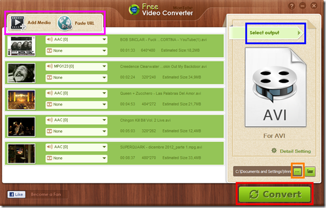
Task: Click the Add Media film icon
Action: (x=18, y=23)
